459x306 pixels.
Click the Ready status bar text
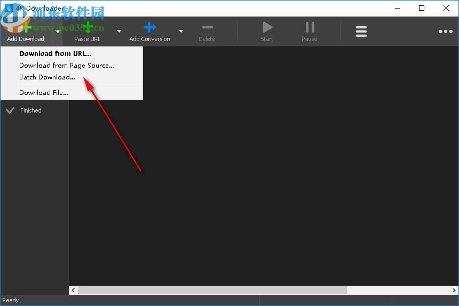coord(11,300)
